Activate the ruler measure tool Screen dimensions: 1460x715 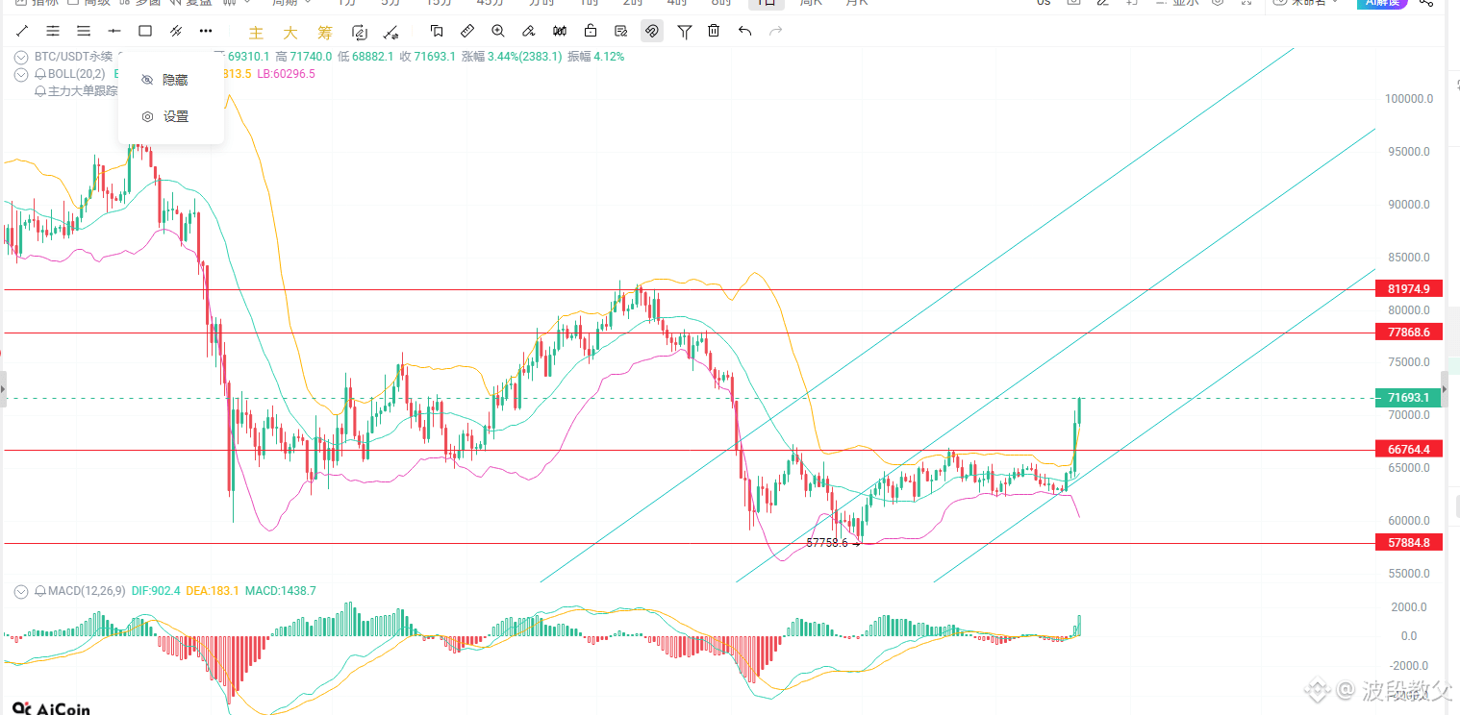467,31
